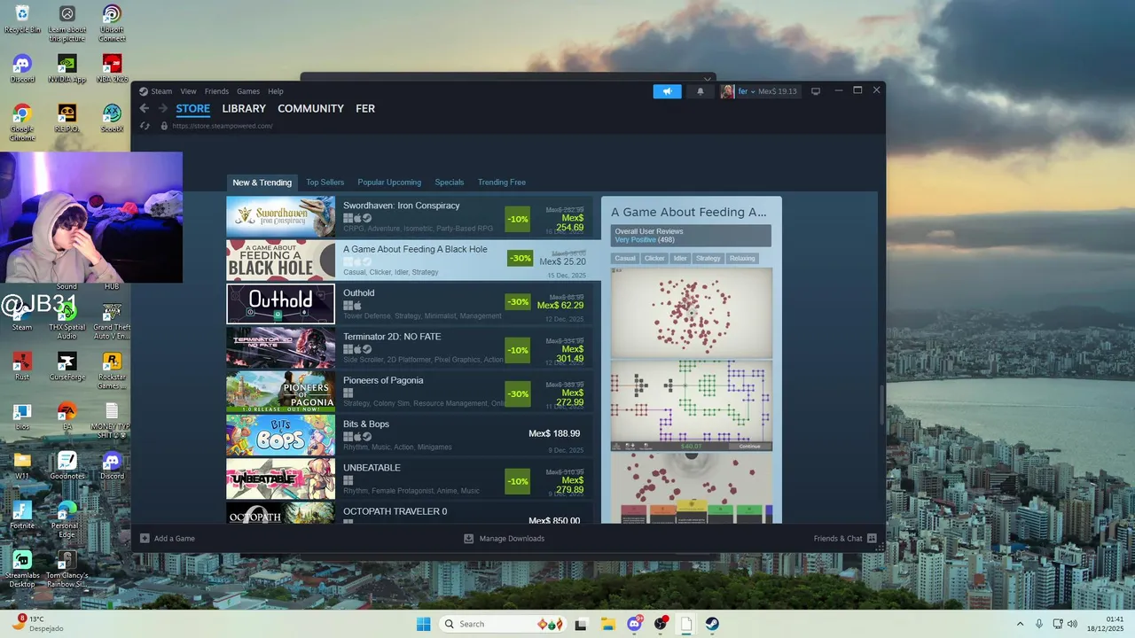Open the Bits & Bops capsule thumbnail
This screenshot has width=1135, height=638.
[x=280, y=436]
